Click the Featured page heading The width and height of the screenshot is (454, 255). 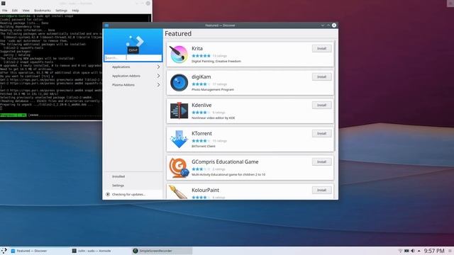pyautogui.click(x=178, y=33)
